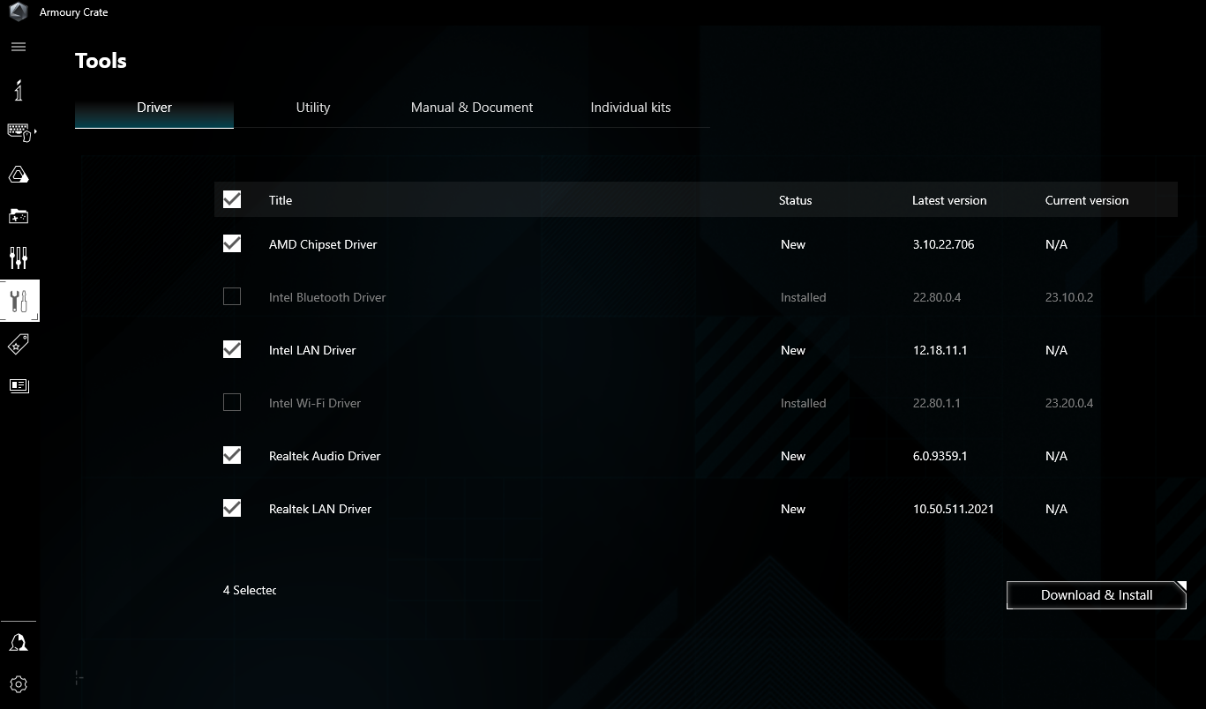Viewport: 1206px width, 709px height.
Task: Open the Armoury Crate Home page
Action: pyautogui.click(x=19, y=90)
